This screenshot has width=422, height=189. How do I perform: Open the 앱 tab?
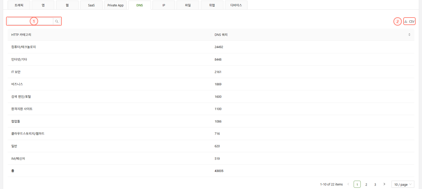coord(43,5)
